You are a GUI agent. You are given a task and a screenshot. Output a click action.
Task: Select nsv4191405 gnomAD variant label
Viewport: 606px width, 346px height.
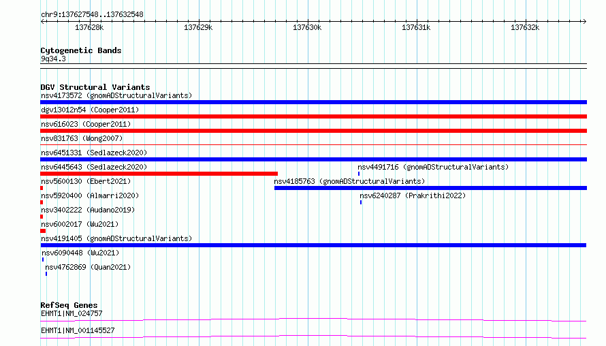[x=116, y=238]
